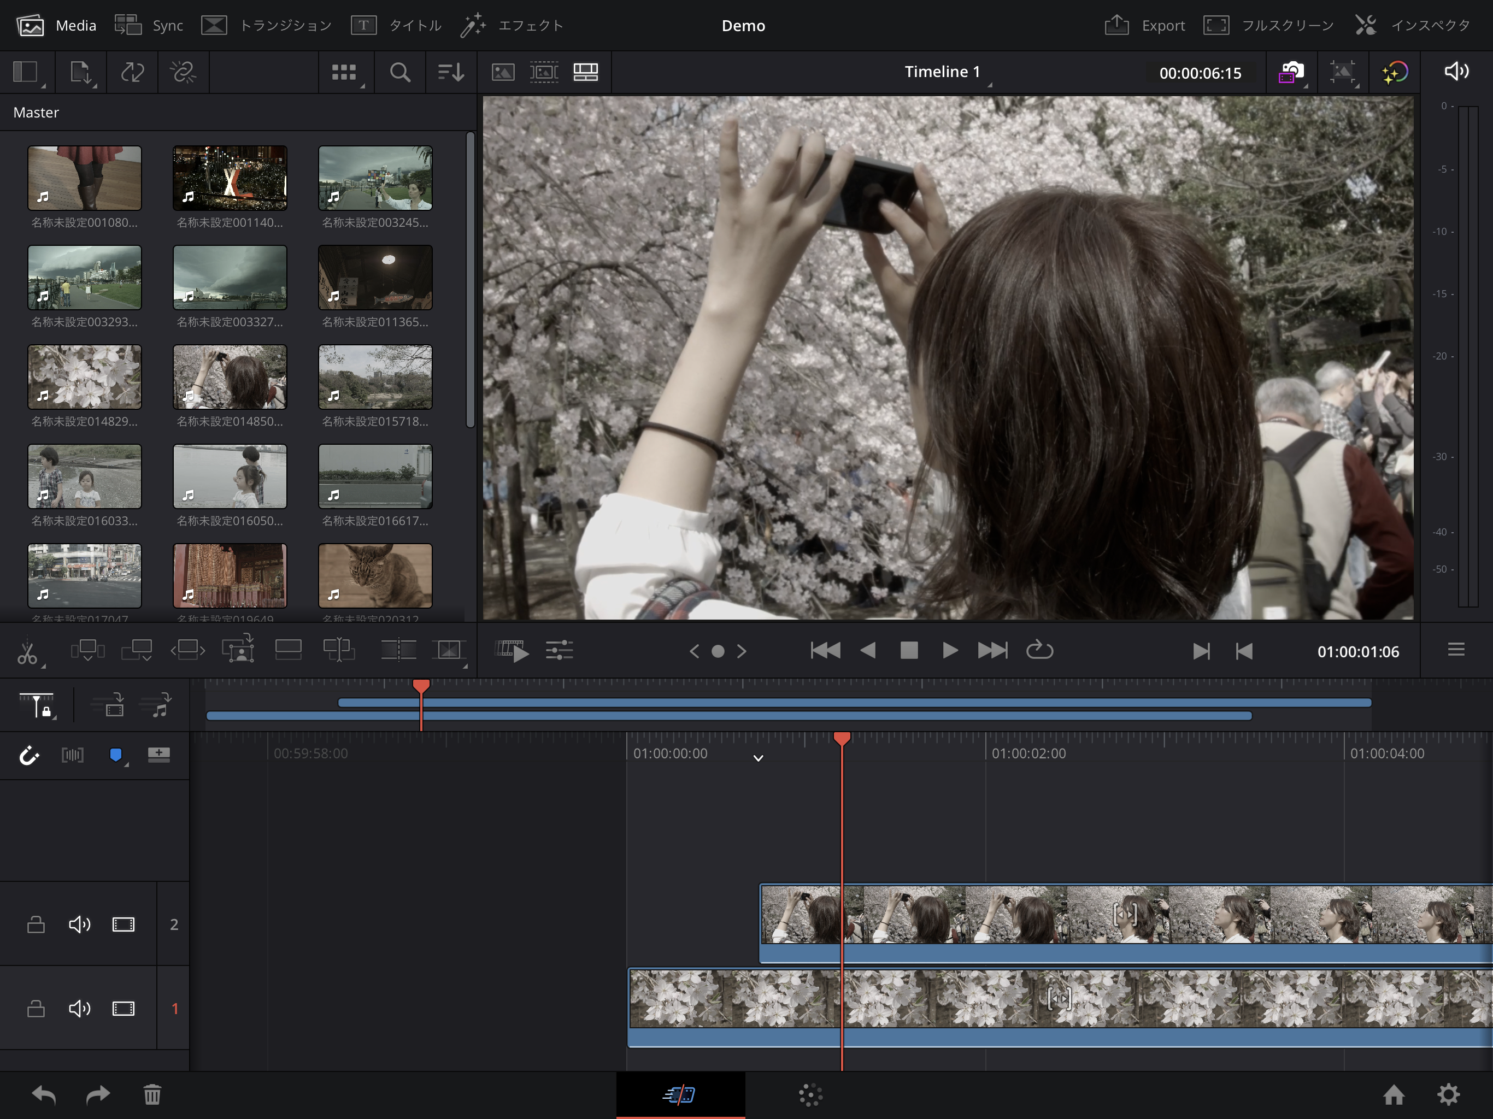The width and height of the screenshot is (1493, 1119).
Task: Select the scissors split clip tool
Action: pyautogui.click(x=29, y=651)
